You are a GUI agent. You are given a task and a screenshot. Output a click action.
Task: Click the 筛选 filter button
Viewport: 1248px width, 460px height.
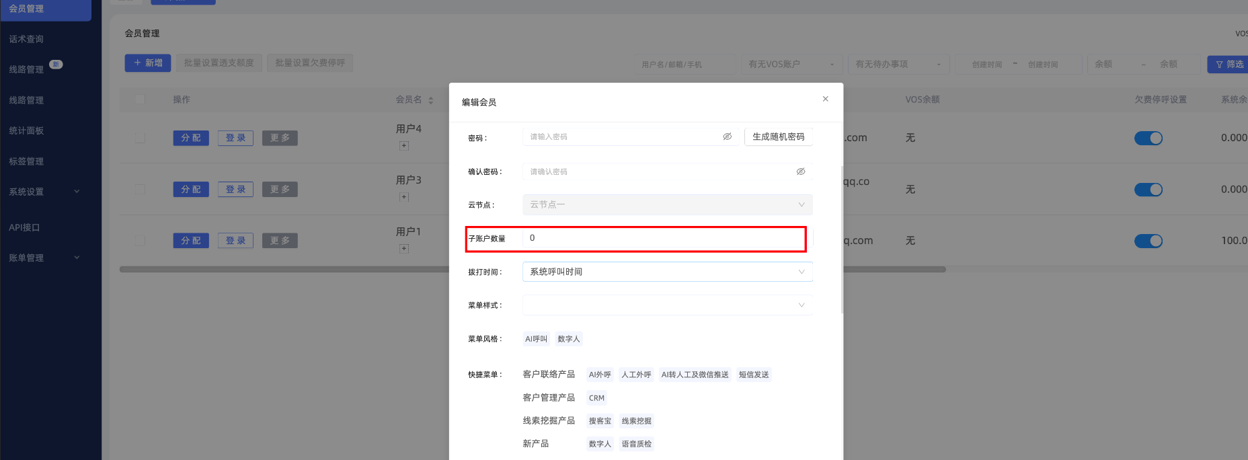(x=1229, y=65)
